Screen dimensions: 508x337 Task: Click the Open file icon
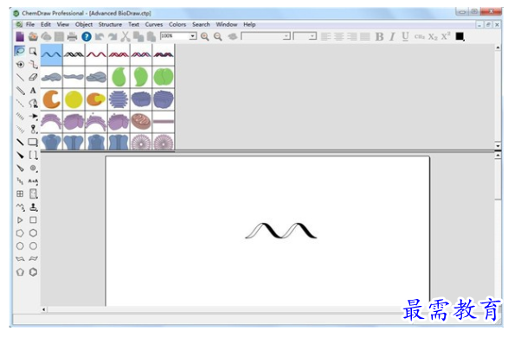click(33, 36)
